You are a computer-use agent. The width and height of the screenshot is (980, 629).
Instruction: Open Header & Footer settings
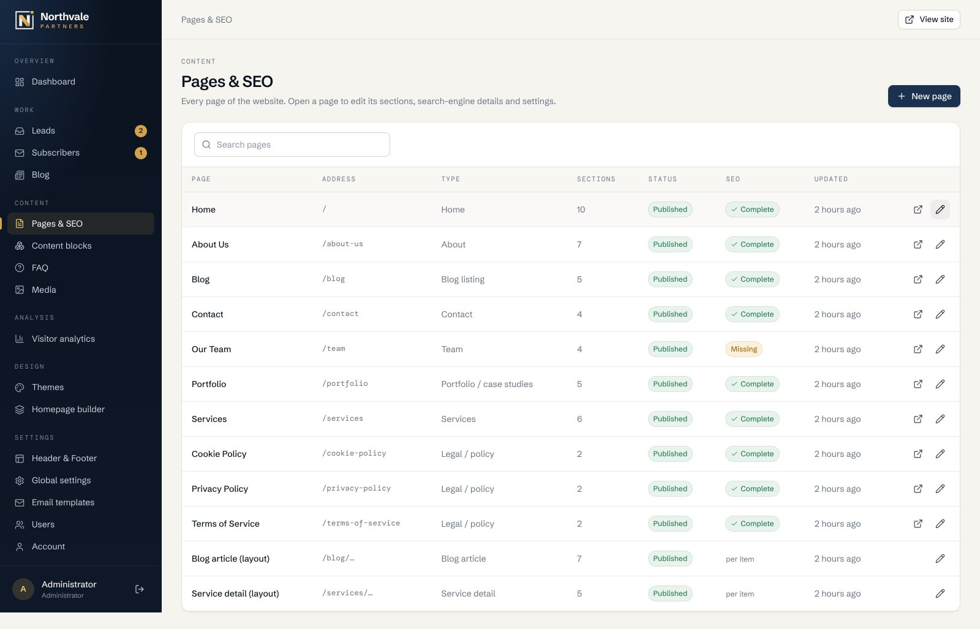pos(81,458)
